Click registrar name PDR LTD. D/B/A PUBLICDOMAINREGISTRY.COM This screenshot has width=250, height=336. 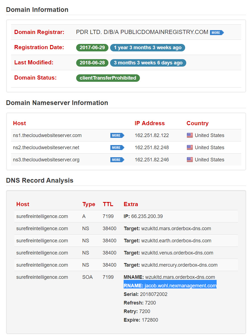tap(142, 32)
